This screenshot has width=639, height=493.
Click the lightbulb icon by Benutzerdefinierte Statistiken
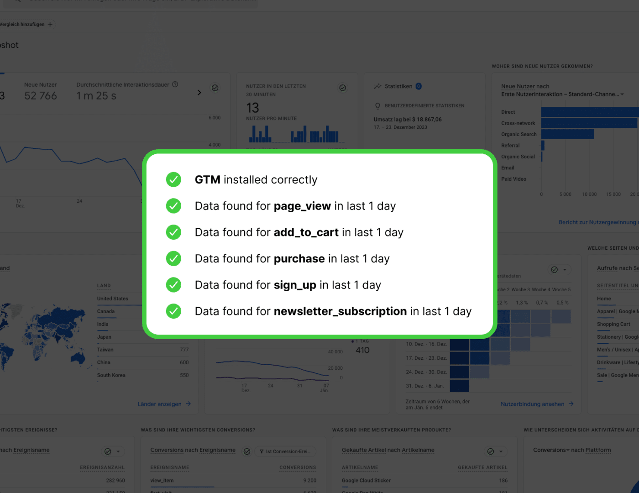coord(377,106)
